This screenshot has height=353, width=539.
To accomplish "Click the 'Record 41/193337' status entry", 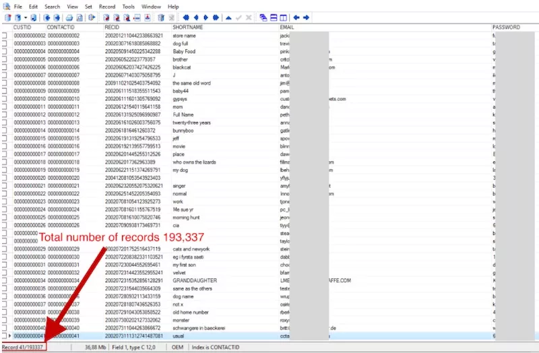I will (x=22, y=347).
